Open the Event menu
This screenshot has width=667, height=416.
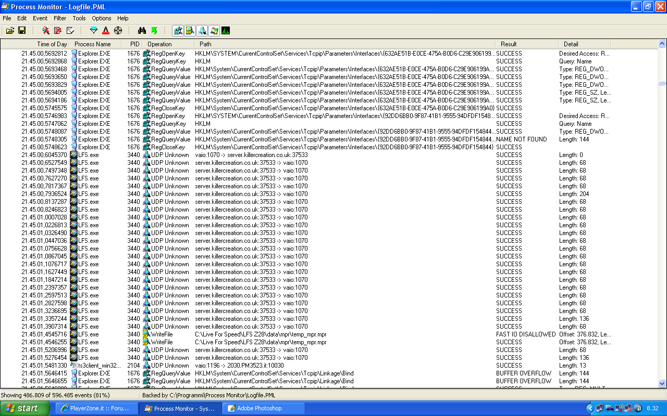(x=40, y=18)
